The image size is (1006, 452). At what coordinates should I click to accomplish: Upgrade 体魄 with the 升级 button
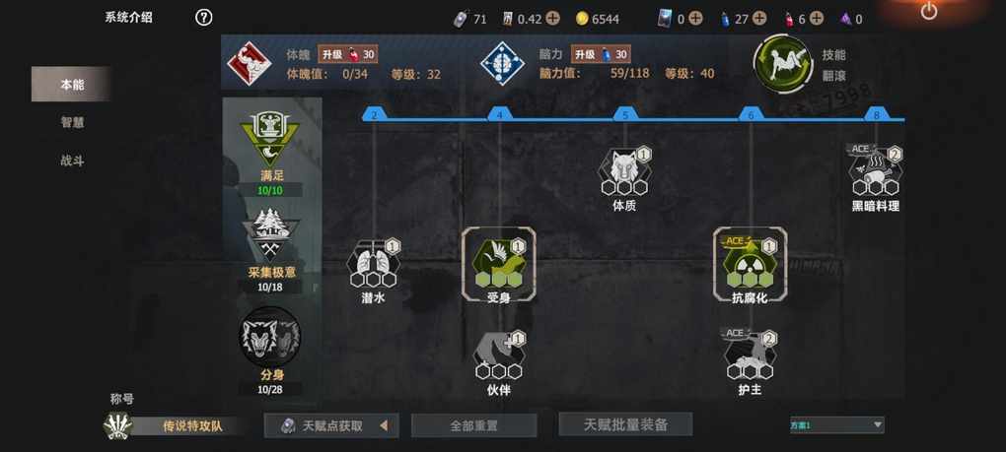[347, 54]
